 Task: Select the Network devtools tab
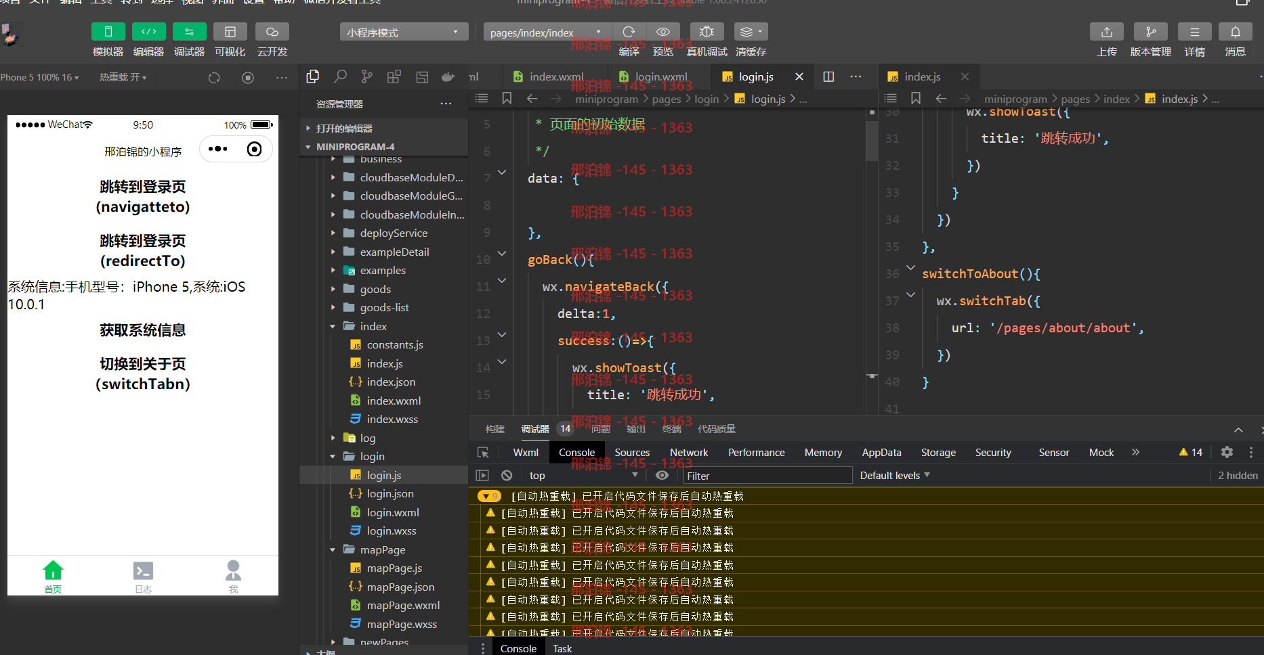(689, 453)
